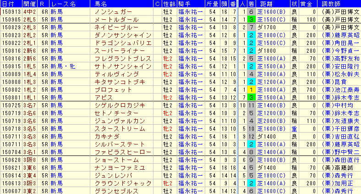Select horse name セトノチーター
This screenshot has height=194, width=361.
(x=116, y=113)
